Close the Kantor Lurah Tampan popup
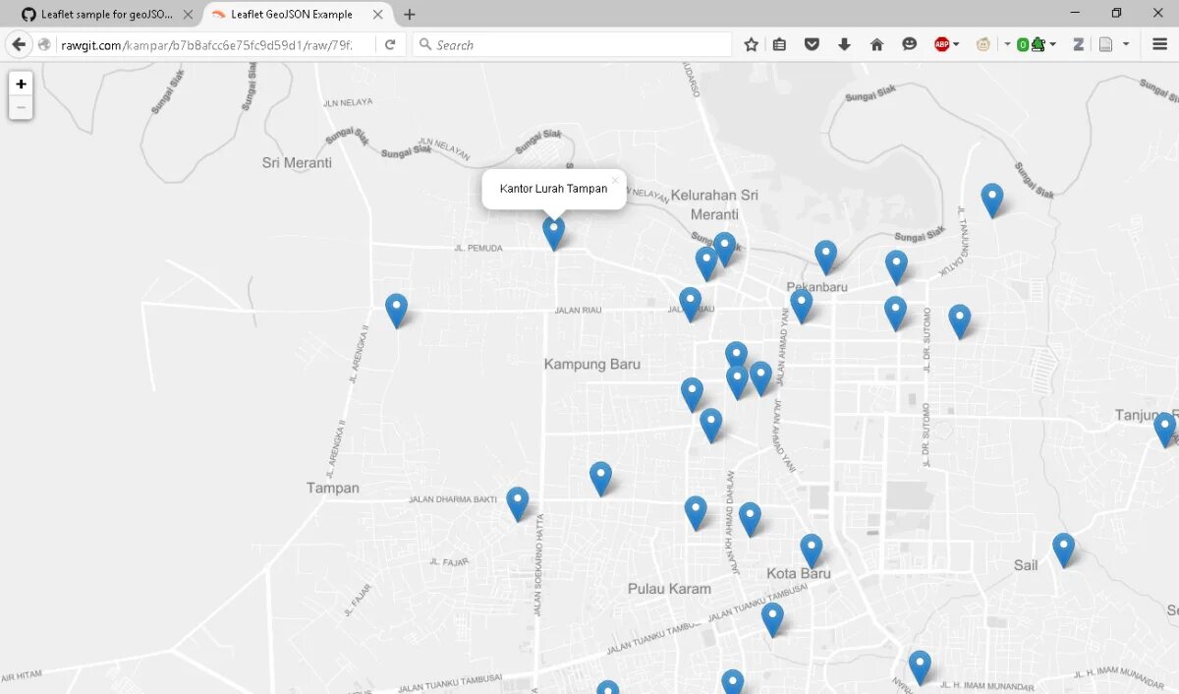Viewport: 1179px width, 694px height. [x=615, y=180]
